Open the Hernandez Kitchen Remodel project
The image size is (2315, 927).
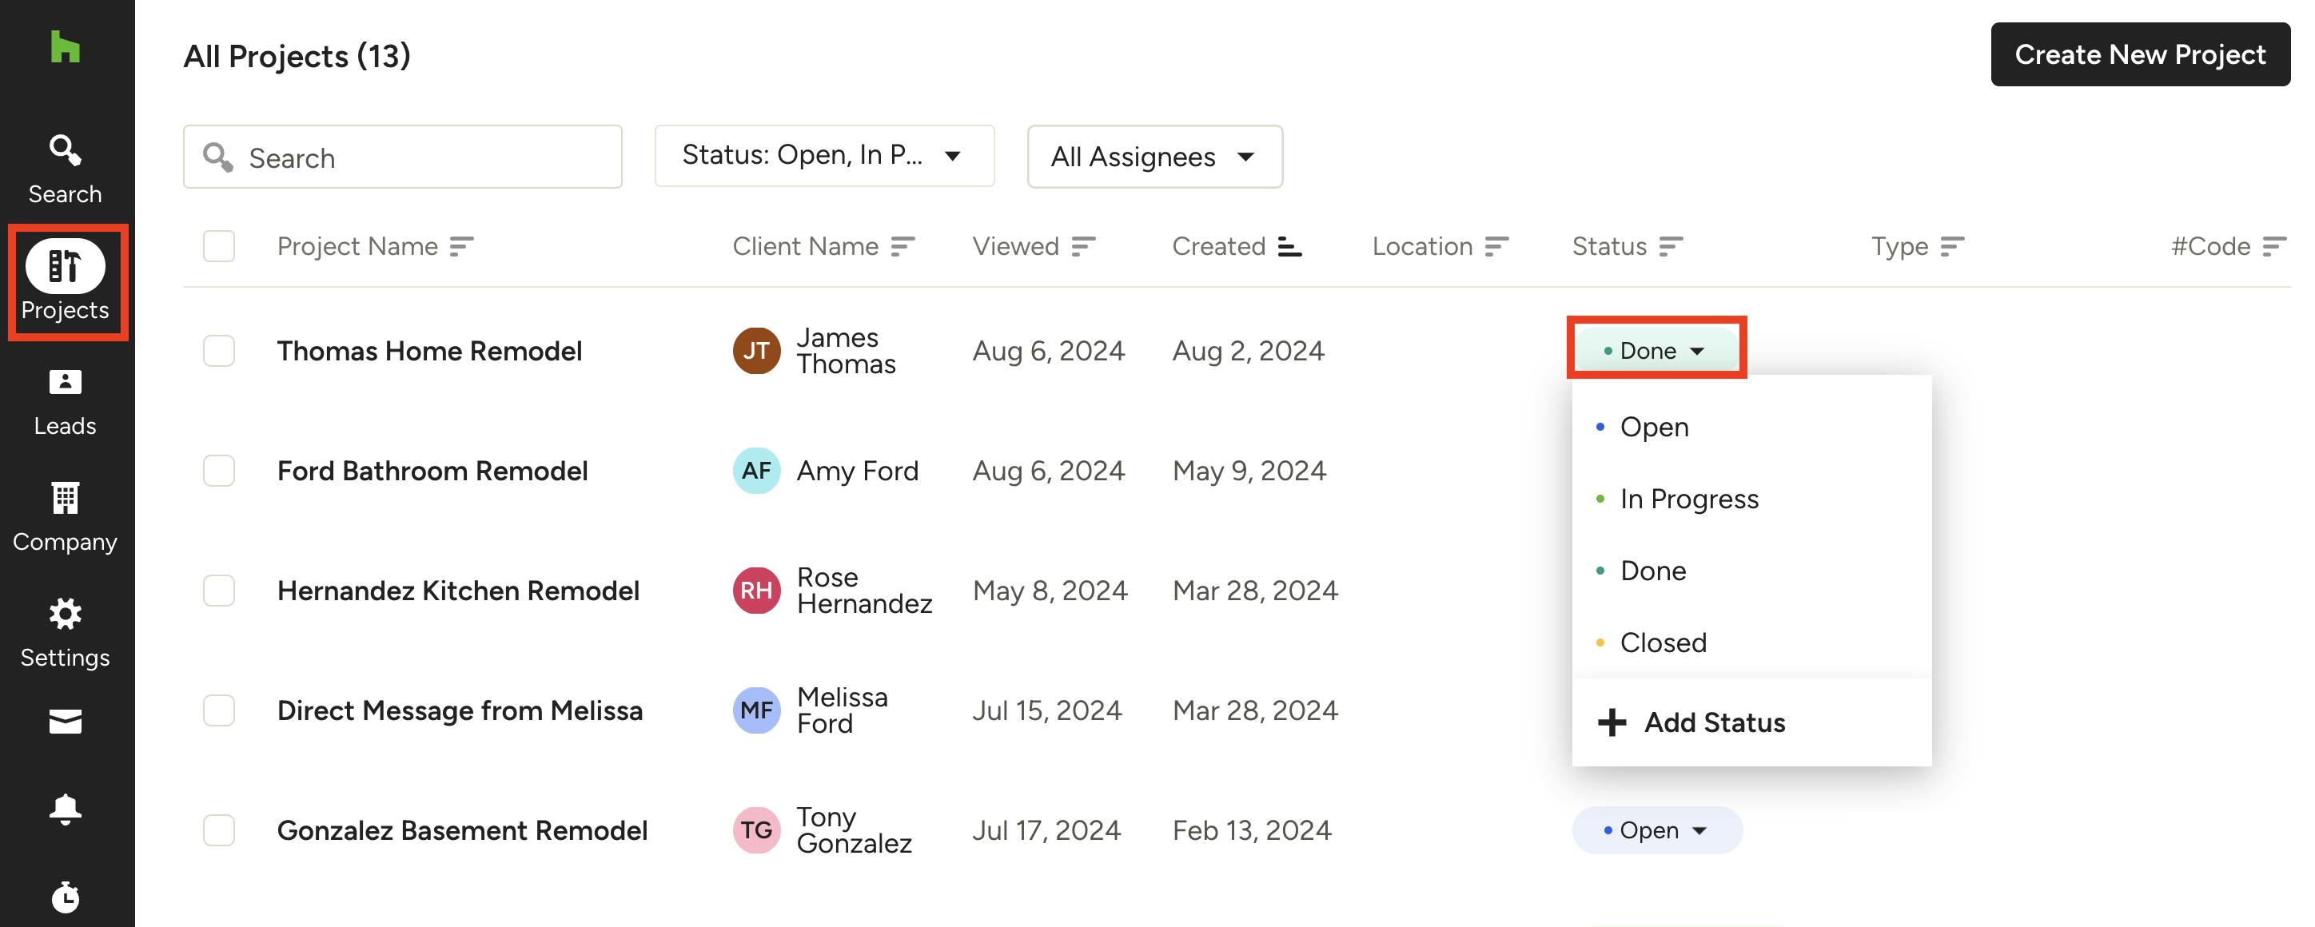[458, 590]
